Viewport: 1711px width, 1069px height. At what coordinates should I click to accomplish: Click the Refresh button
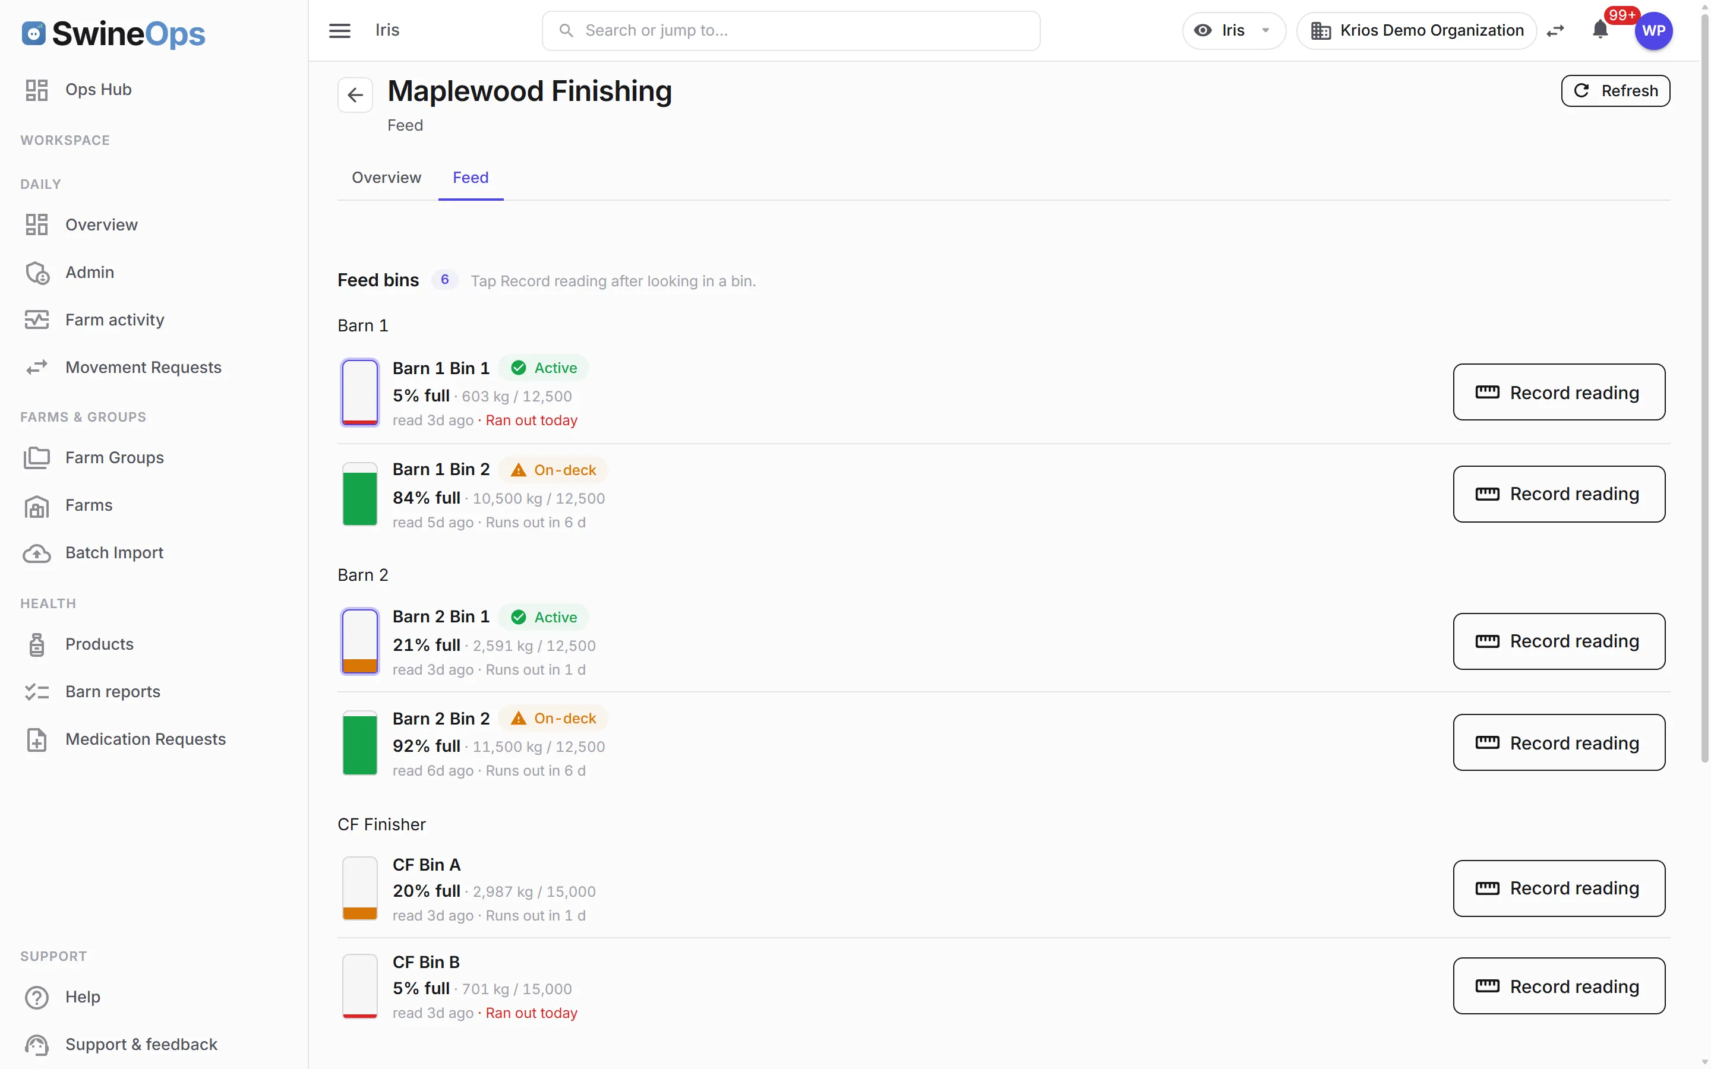click(x=1615, y=90)
